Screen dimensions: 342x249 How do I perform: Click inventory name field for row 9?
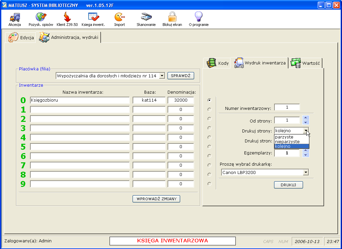coord(80,184)
